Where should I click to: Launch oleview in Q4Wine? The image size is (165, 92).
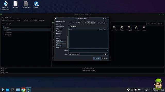122,28
